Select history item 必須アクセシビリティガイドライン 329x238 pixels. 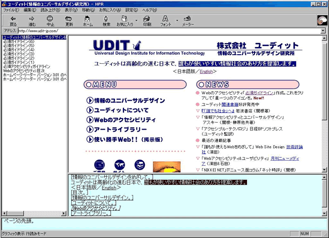27,66
